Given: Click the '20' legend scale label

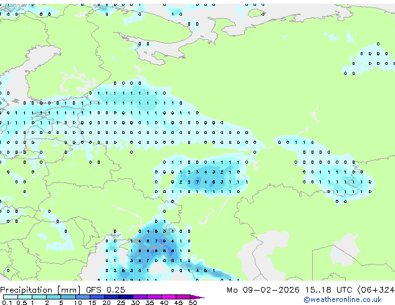Looking at the screenshot, I should 107,303.
